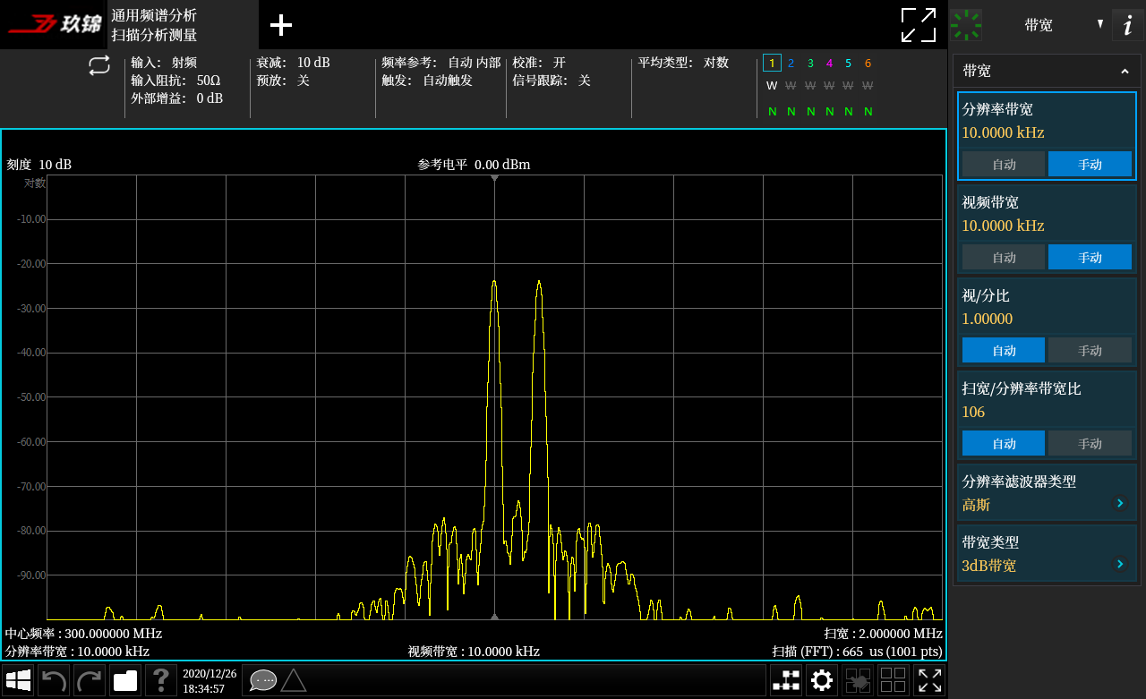Image resolution: width=1146 pixels, height=699 pixels.
Task: Open the 带宽 menu dropdown arrow
Action: [1100, 24]
